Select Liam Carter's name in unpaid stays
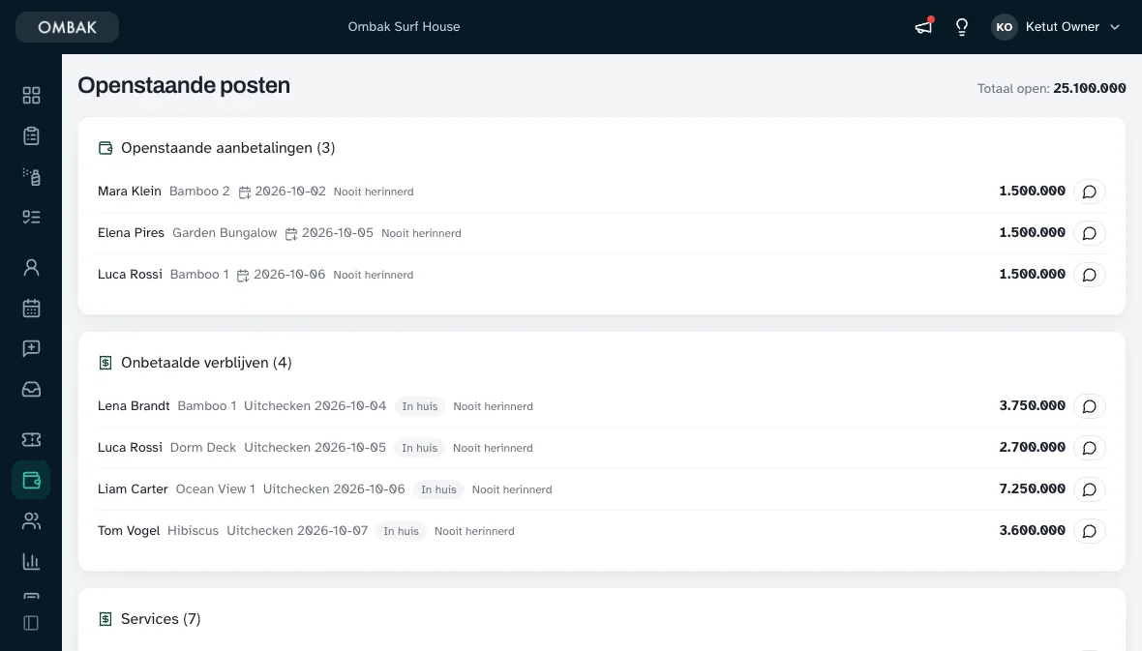The height and width of the screenshot is (651, 1142). 134,489
